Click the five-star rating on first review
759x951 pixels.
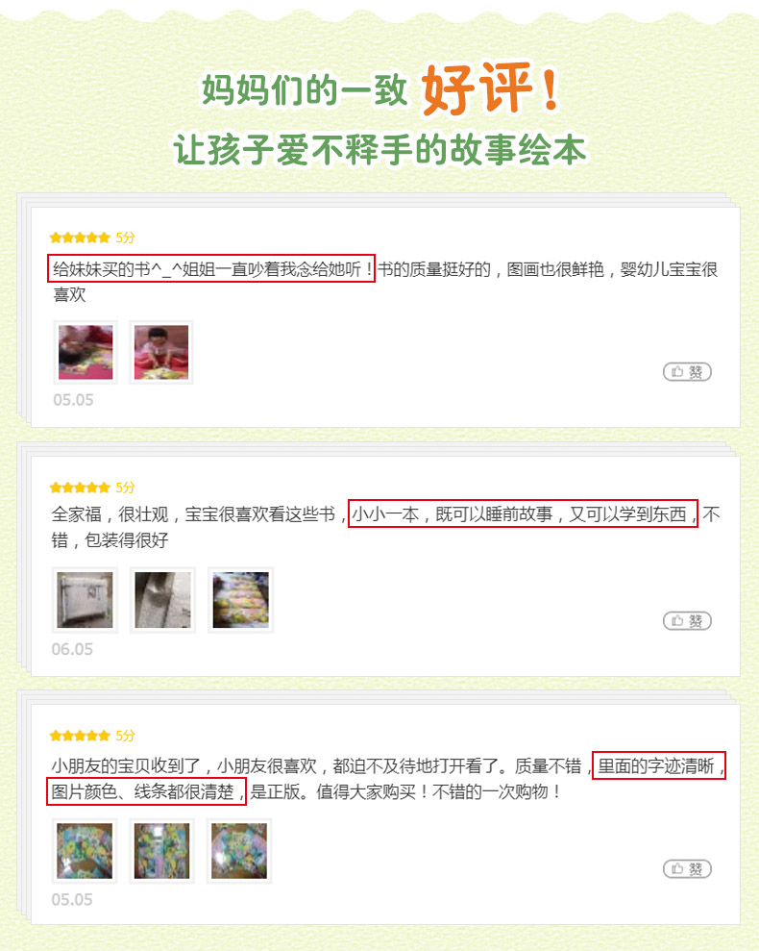click(x=80, y=238)
